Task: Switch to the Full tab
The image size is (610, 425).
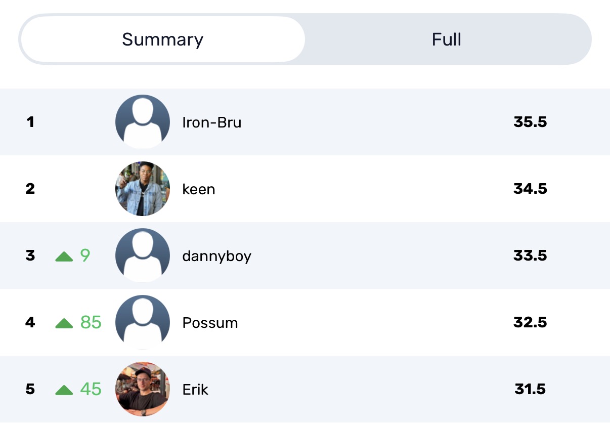Action: [x=447, y=39]
